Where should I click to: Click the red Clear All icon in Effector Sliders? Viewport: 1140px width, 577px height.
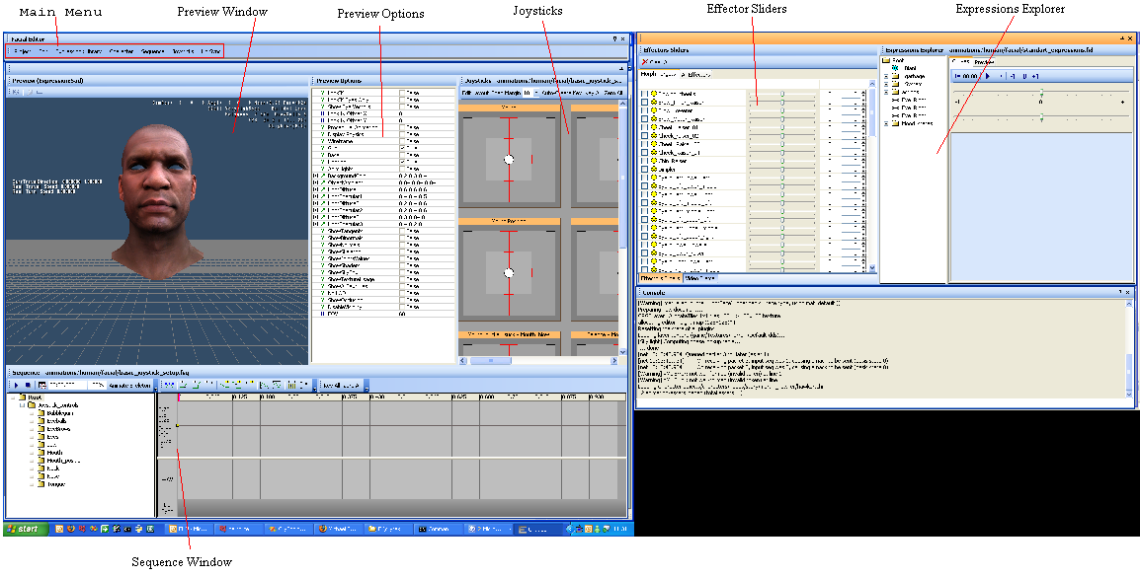tap(645, 61)
